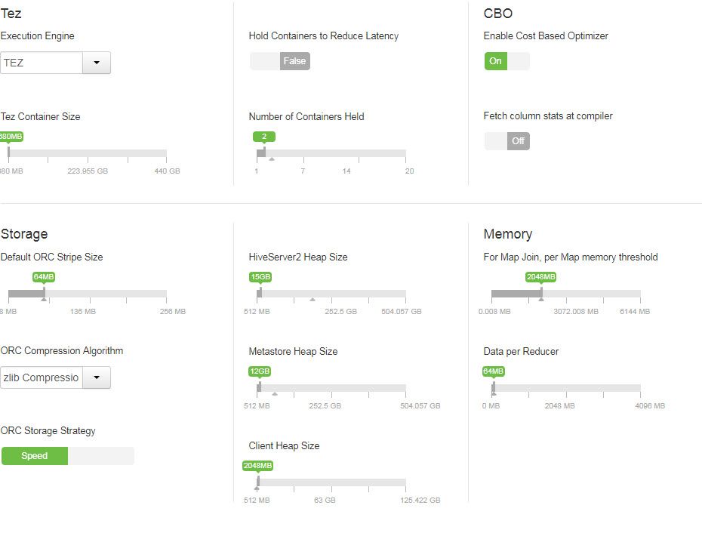The width and height of the screenshot is (702, 533).
Task: Switch the ORC Storage Strategy Speed toggle
Action: coord(67,456)
